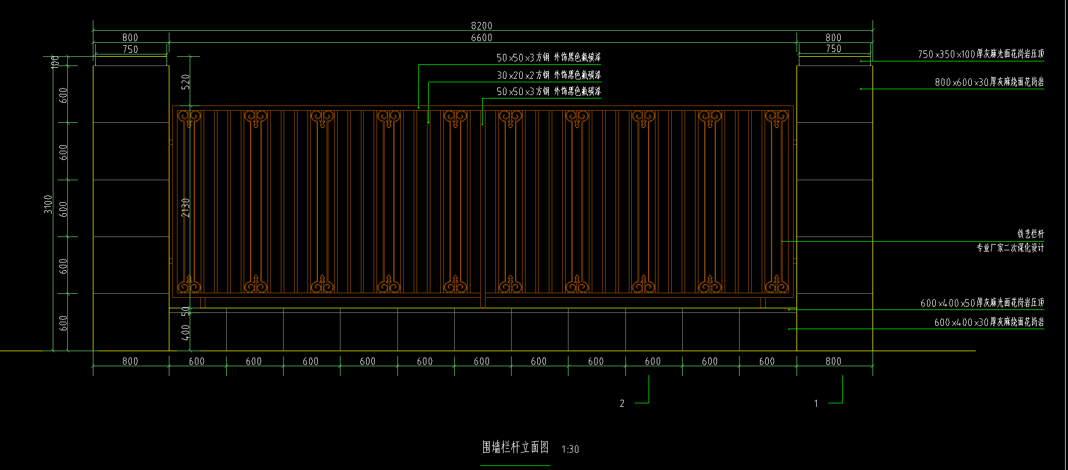1068x470 pixels.
Task: Click the 600x400x50厚灰麻光面花岗岩压顶 label
Action: (982, 303)
